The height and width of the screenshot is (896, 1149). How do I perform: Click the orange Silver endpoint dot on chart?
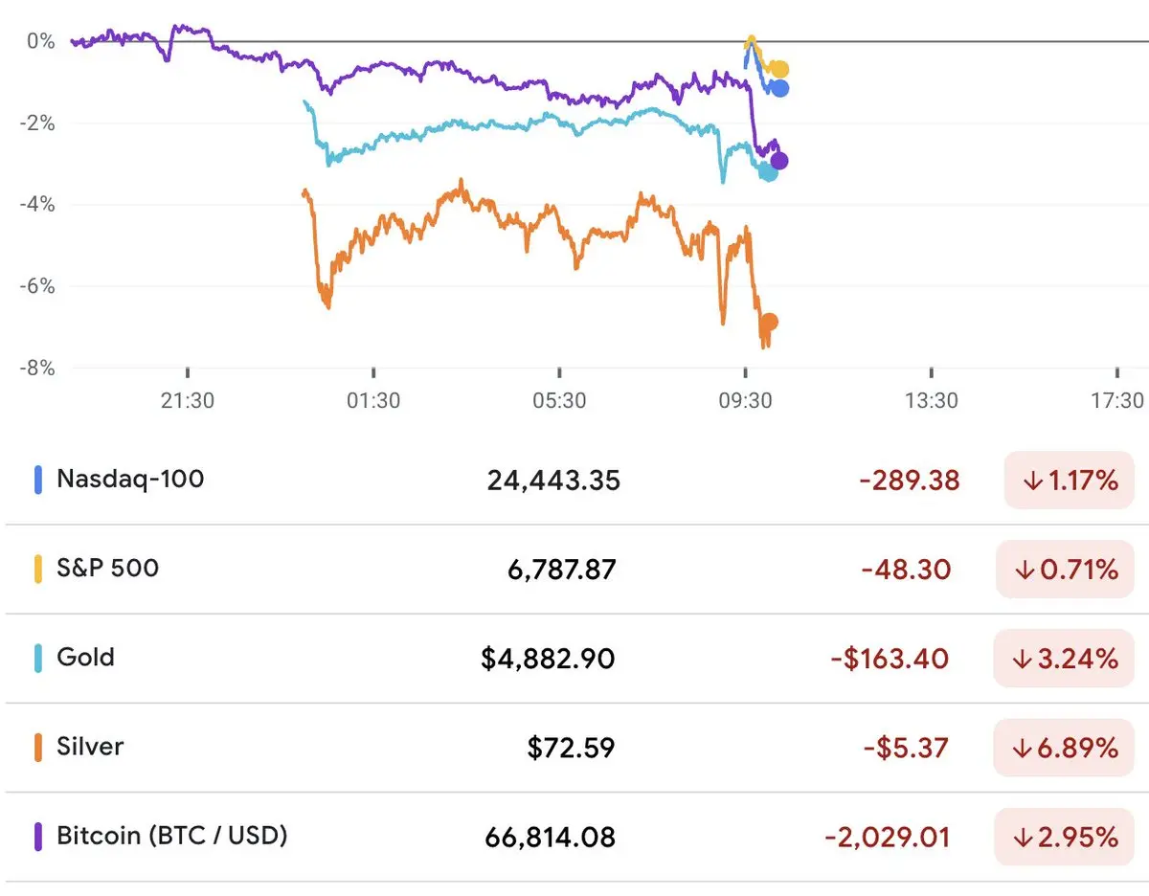pos(769,322)
